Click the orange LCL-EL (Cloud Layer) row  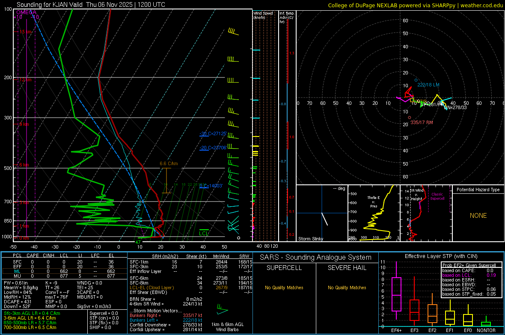(191, 288)
